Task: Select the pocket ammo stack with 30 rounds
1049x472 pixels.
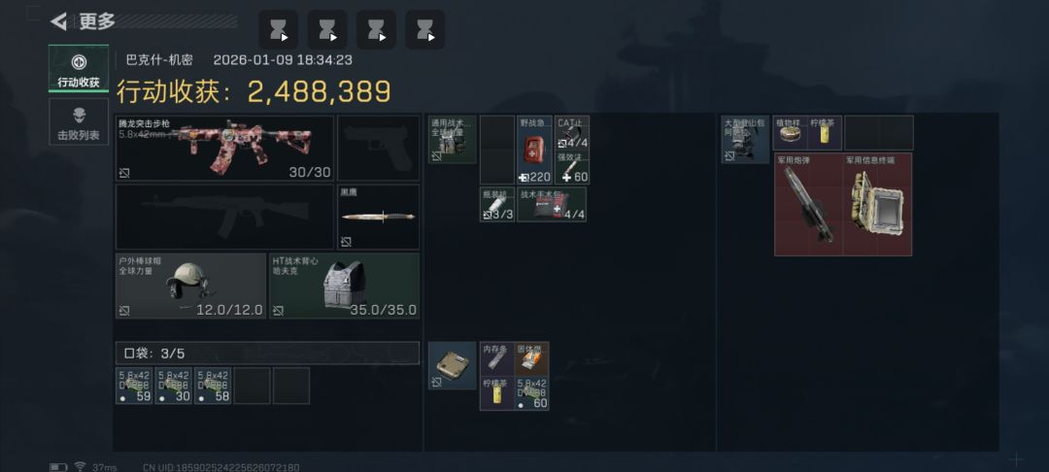Action: [x=174, y=386]
